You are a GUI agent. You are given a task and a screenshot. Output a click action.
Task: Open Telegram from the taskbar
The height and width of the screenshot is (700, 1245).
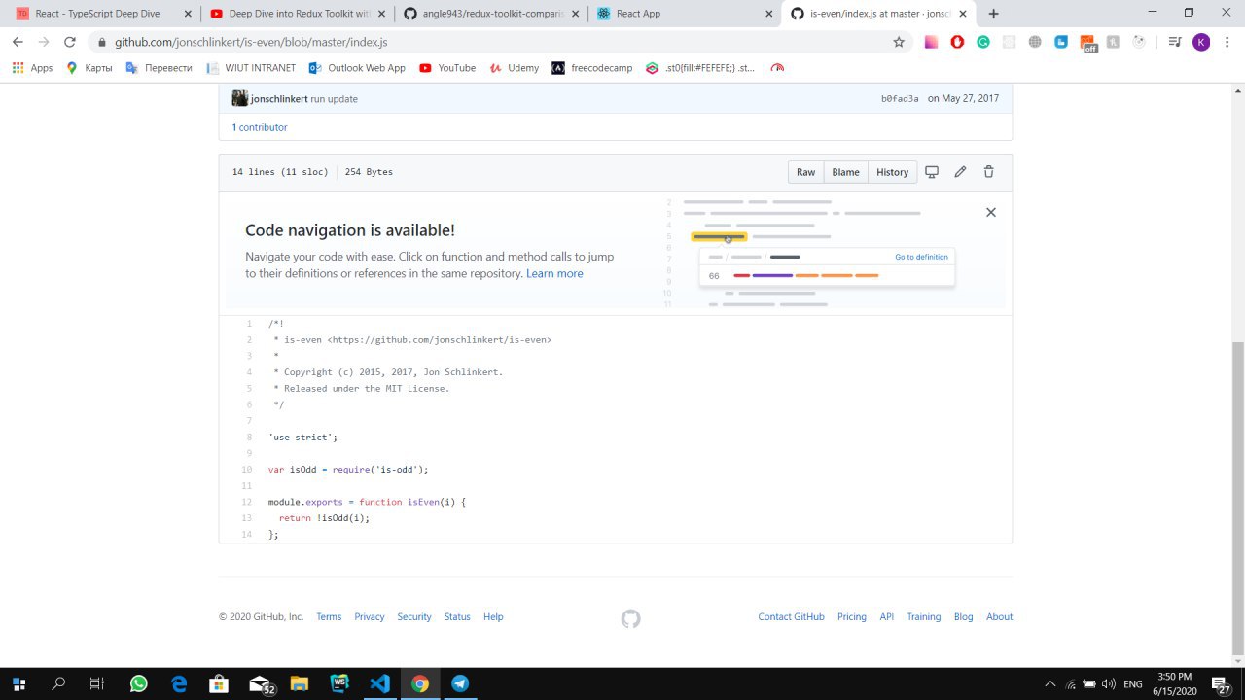pos(460,683)
